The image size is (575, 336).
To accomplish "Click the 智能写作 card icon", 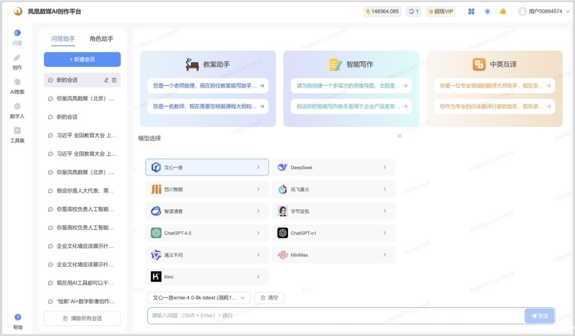I will coord(335,64).
